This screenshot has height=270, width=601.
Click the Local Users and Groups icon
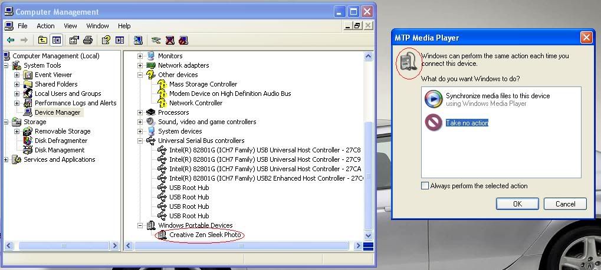pos(28,94)
